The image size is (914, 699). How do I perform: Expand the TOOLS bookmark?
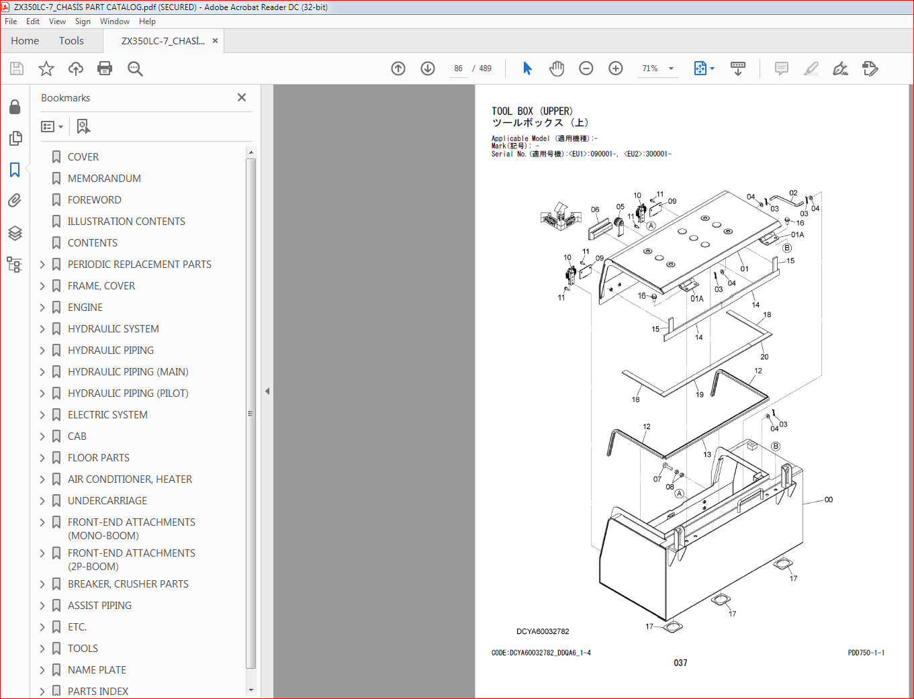tap(42, 649)
